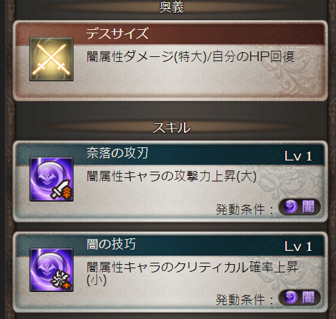Screen dimensions: 336x319
Task: Click the 奈落の攻刃 skill icon
Action: pos(51,179)
